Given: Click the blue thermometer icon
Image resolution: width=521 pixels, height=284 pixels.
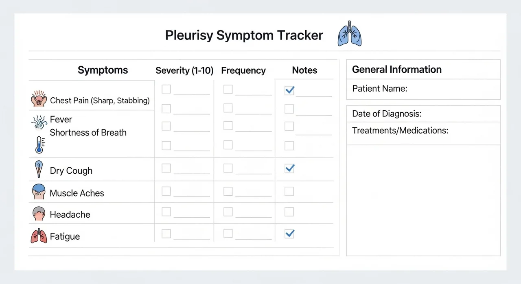Looking at the screenshot, I should pyautogui.click(x=40, y=145).
